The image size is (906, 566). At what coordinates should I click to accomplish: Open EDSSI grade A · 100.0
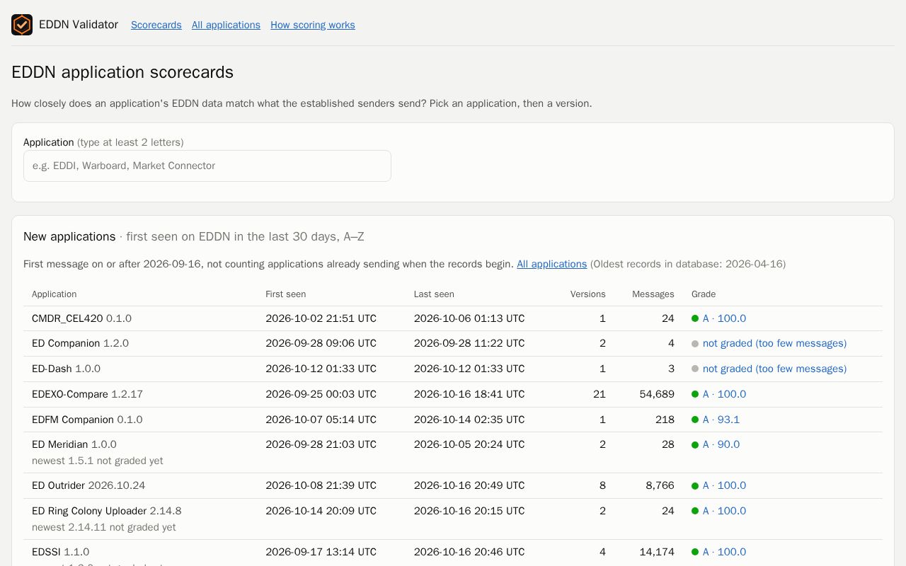tap(724, 552)
